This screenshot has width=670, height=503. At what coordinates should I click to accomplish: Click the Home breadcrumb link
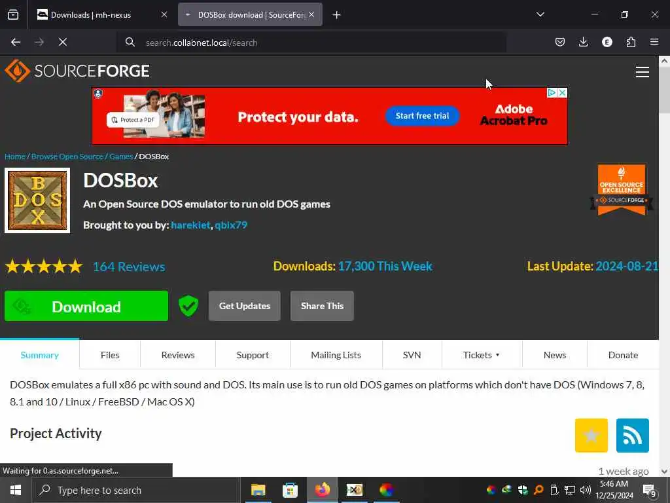pyautogui.click(x=15, y=157)
